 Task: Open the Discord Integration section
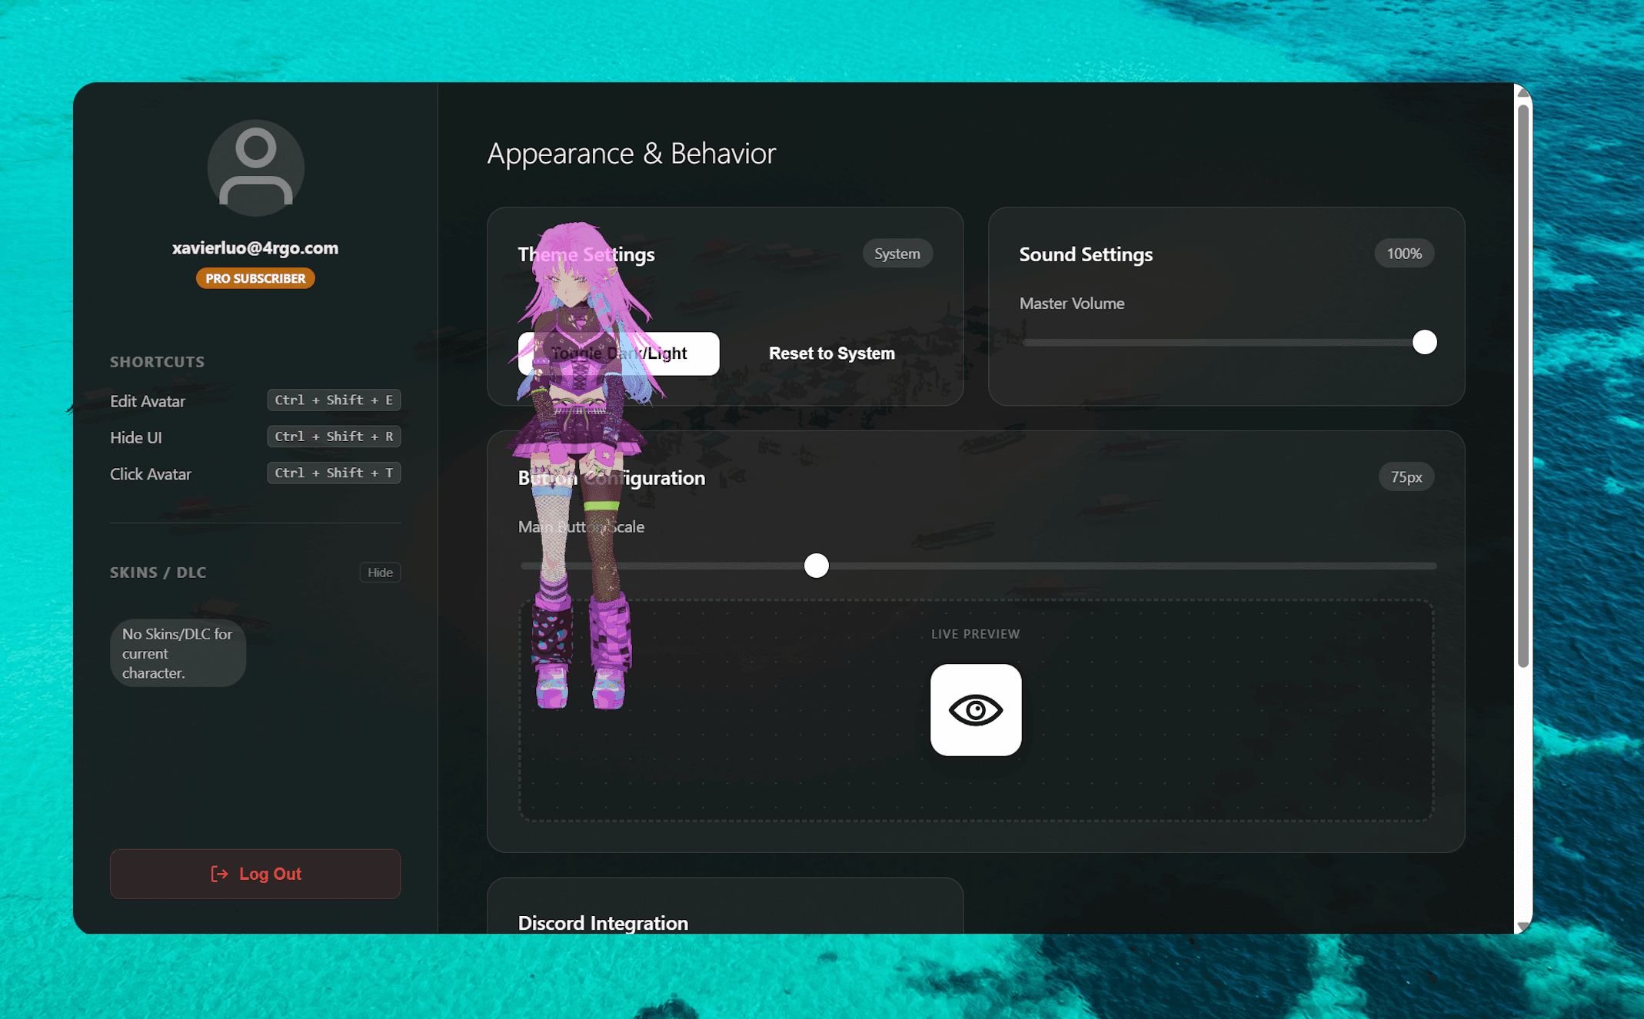[x=603, y=922]
